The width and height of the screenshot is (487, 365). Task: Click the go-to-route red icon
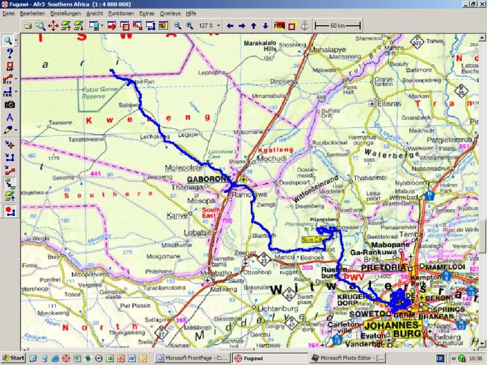pos(10,171)
